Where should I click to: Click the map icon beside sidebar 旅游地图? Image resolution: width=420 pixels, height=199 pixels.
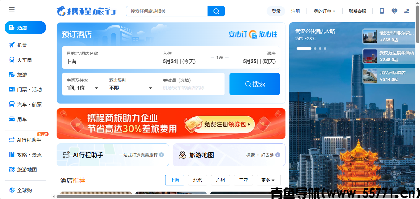[x=12, y=170]
